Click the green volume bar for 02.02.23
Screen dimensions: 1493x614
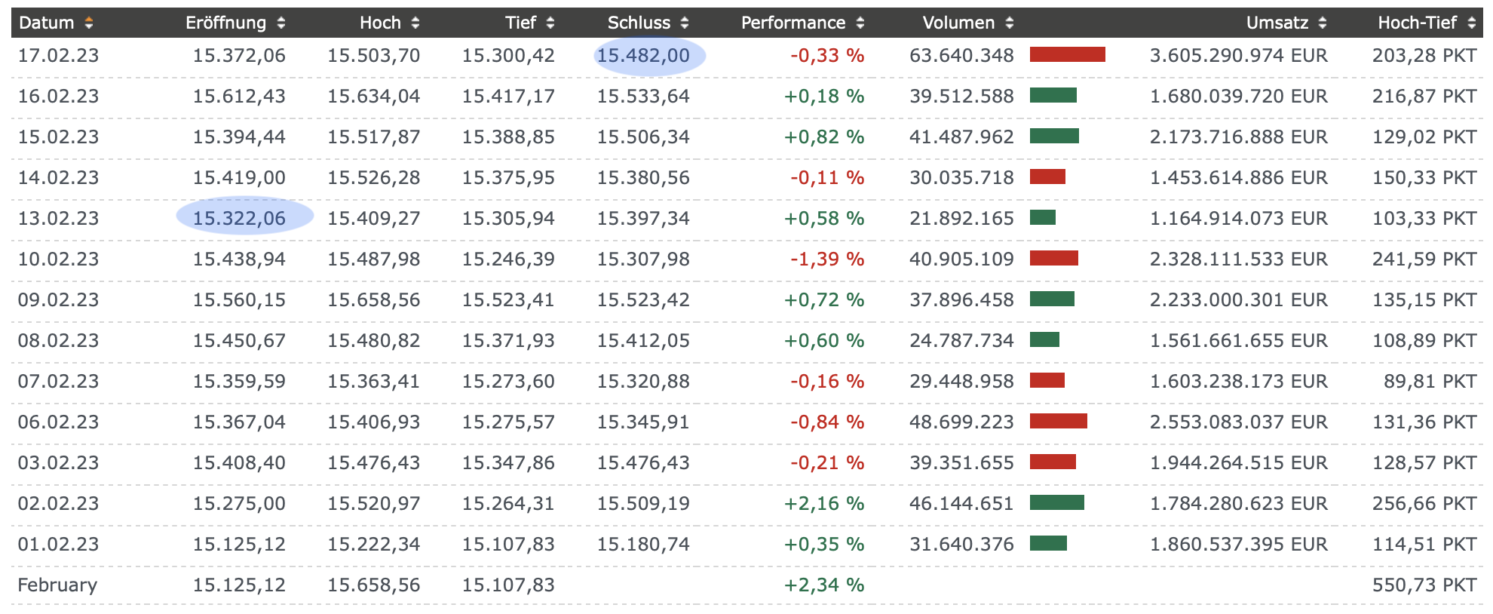point(1056,503)
